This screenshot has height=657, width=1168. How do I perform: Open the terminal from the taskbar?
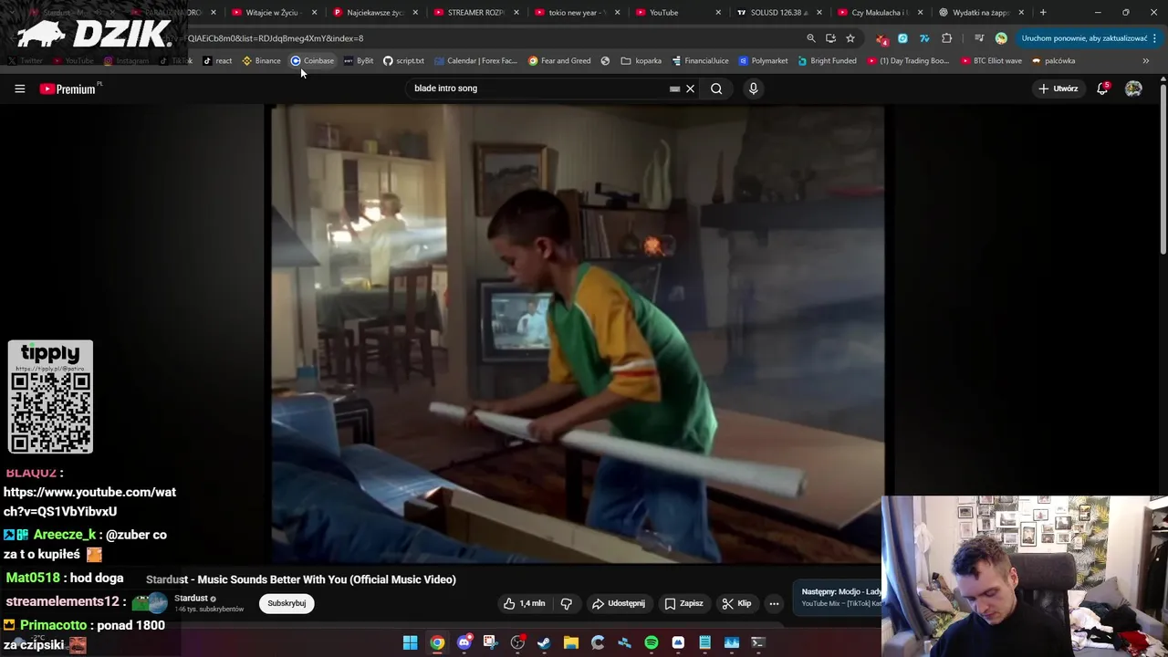(757, 643)
